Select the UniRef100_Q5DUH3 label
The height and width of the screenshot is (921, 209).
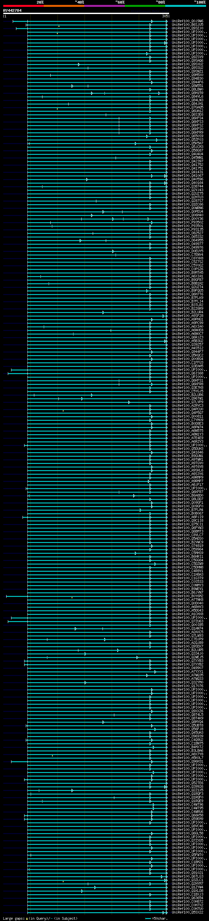click(187, 449)
